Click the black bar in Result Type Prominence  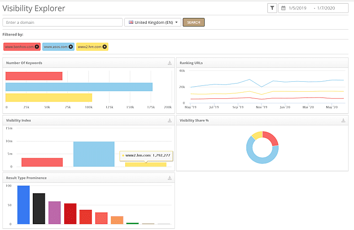tap(39, 208)
